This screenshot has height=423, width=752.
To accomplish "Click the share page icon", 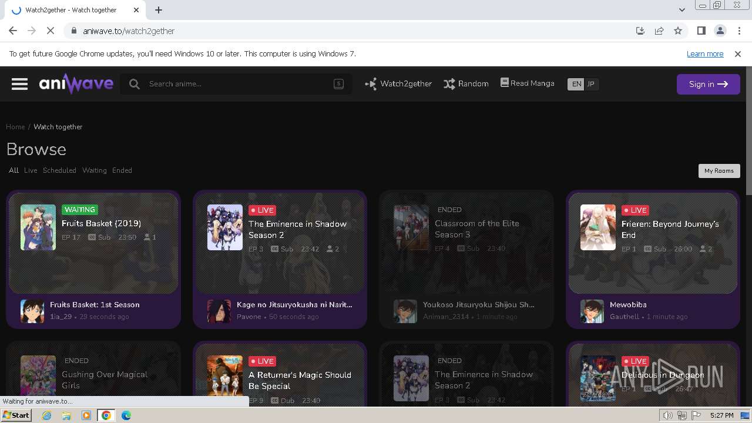I will click(x=659, y=31).
